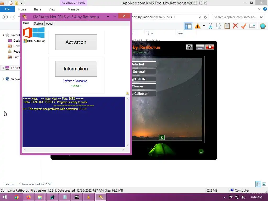The height and width of the screenshot is (201, 268).
Task: Open the File menu in Explorer
Action: tap(7, 9)
